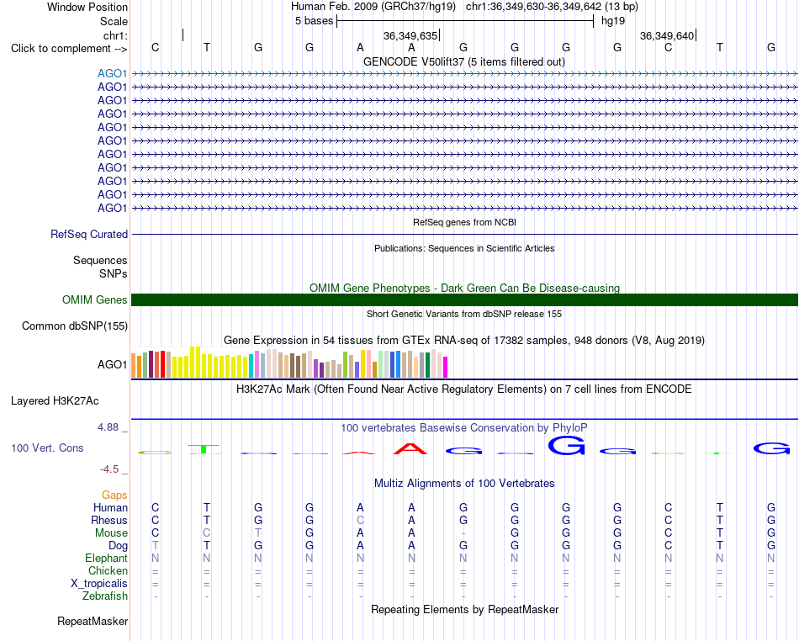This screenshot has width=799, height=641.
Task: Click the "X_tropicalis" alignment row label
Action: pyautogui.click(x=99, y=584)
